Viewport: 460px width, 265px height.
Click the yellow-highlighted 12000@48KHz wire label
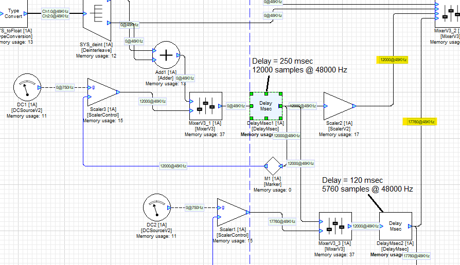click(x=393, y=60)
